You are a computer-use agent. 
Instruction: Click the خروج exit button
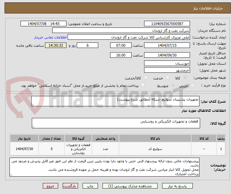50,186
